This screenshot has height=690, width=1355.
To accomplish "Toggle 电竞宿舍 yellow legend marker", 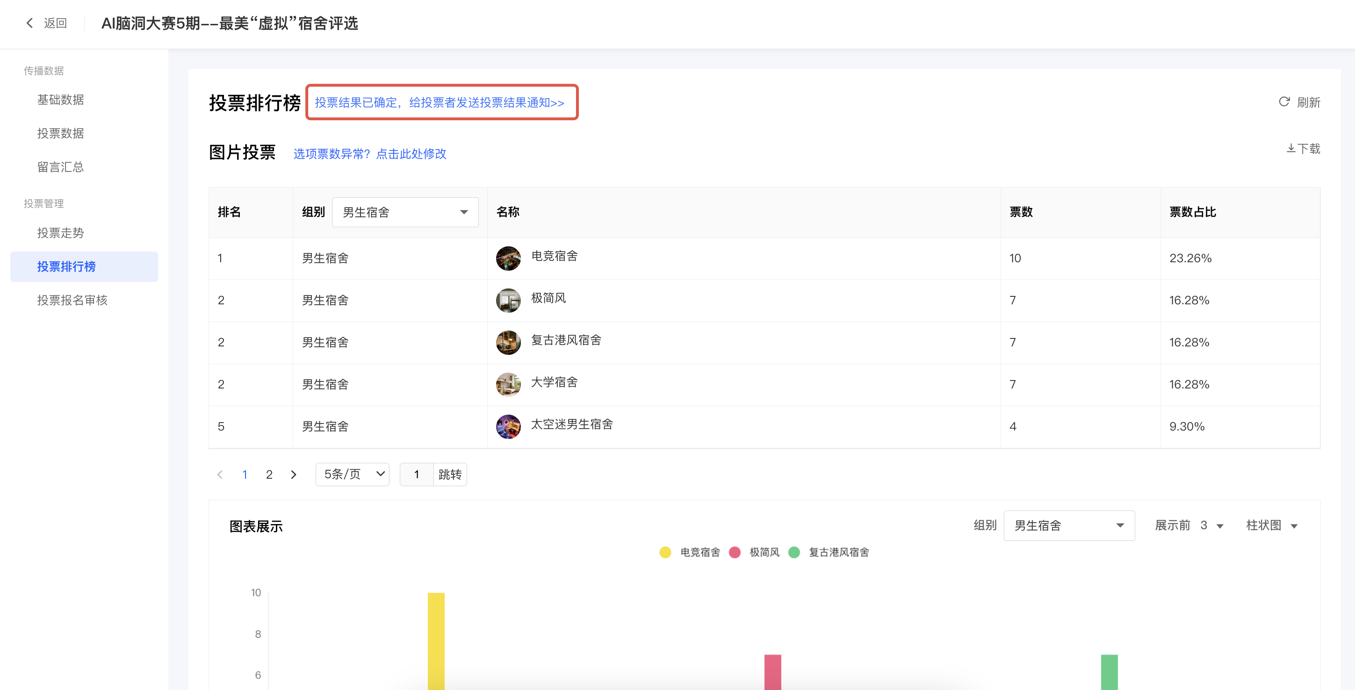I will [665, 552].
